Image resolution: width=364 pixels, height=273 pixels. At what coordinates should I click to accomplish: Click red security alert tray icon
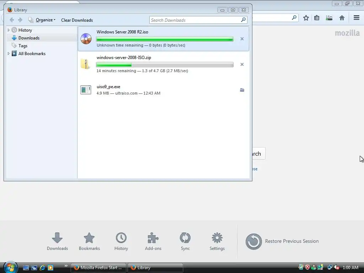point(307,267)
